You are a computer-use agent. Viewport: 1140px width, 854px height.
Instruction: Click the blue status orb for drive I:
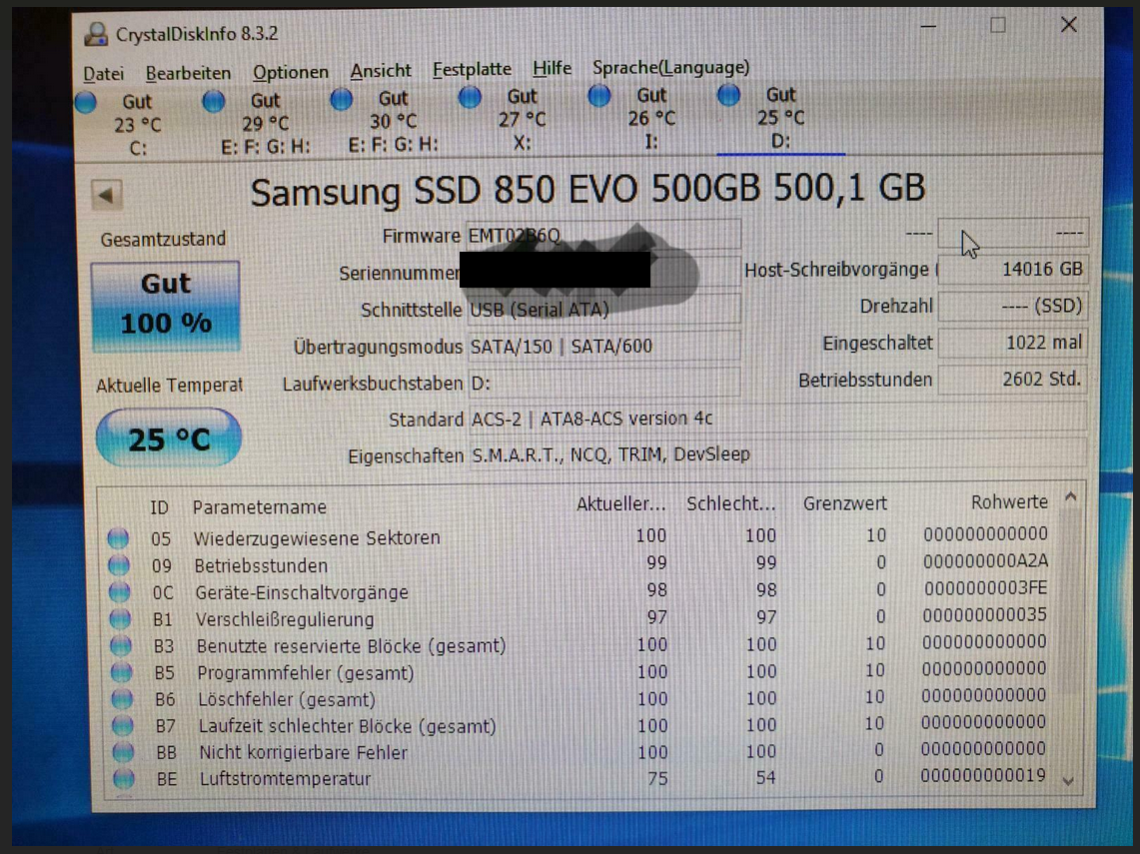(x=599, y=95)
